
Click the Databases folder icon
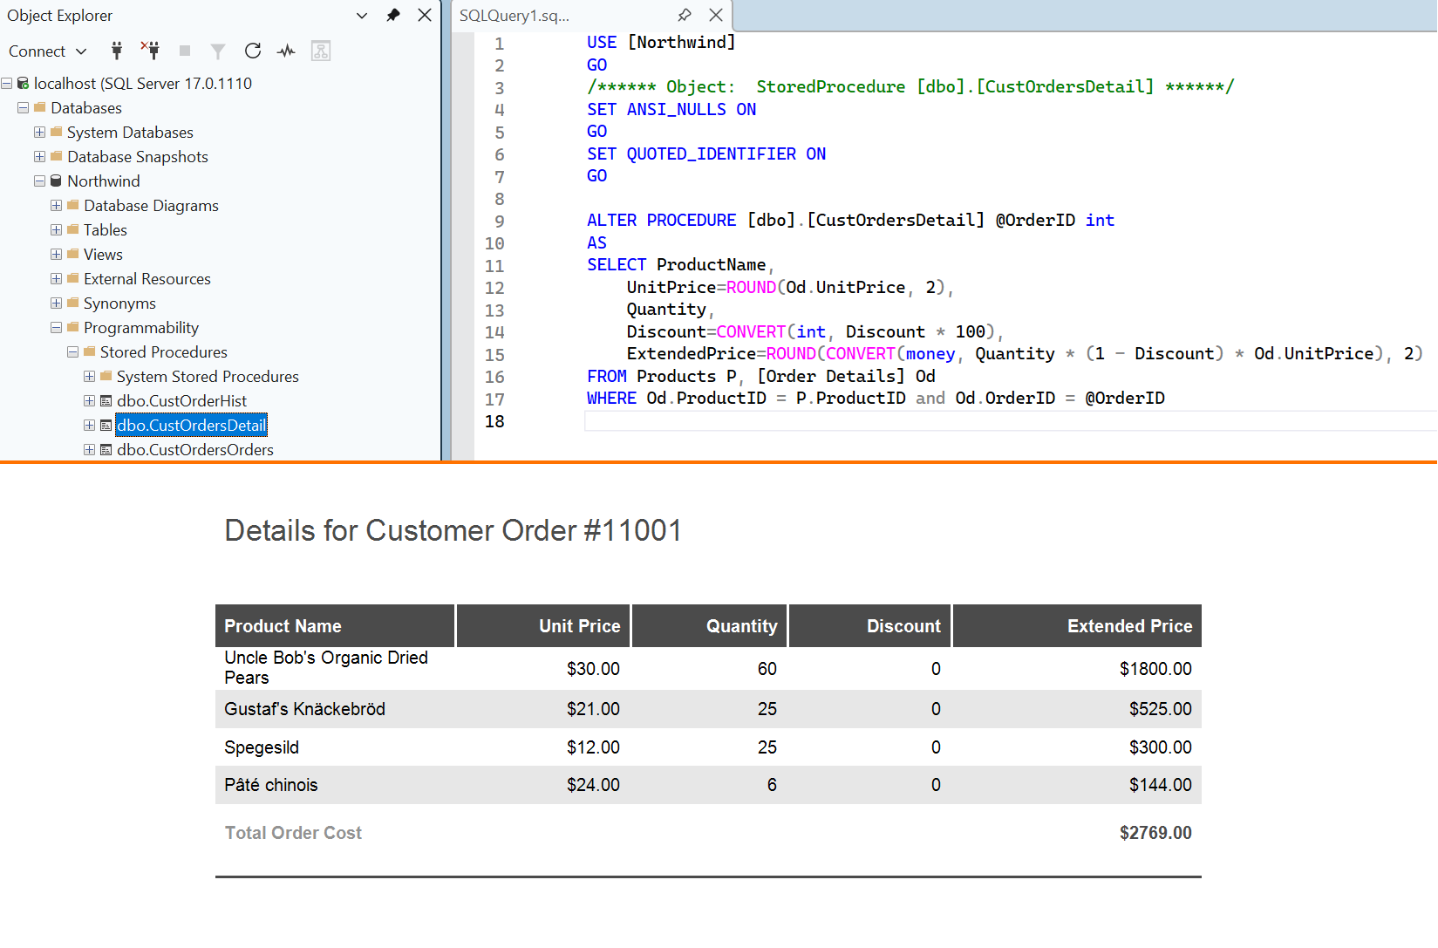click(40, 107)
